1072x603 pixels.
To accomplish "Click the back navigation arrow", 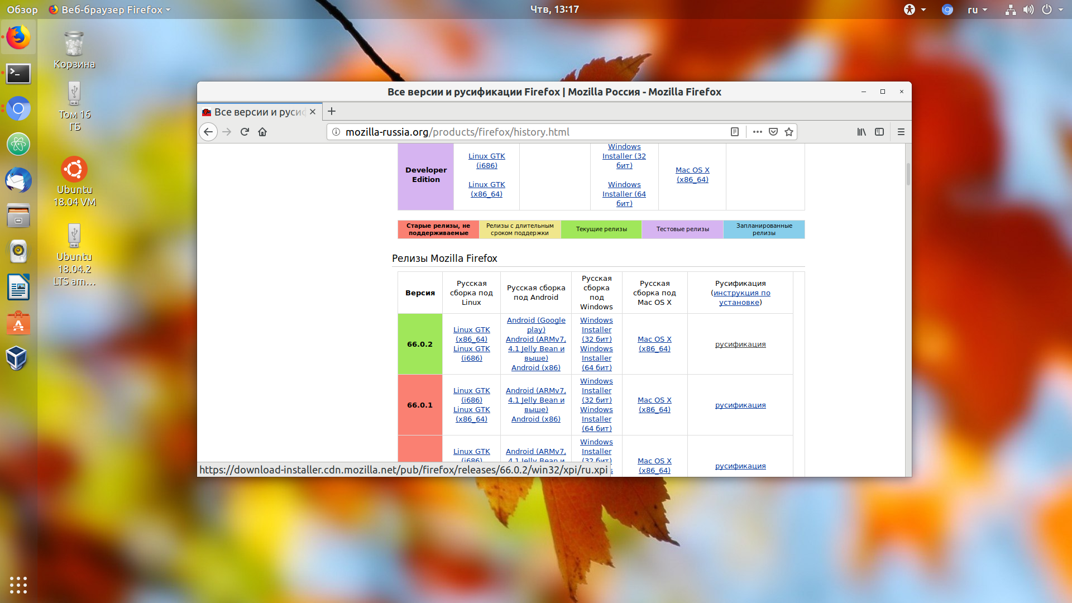I will pyautogui.click(x=208, y=132).
